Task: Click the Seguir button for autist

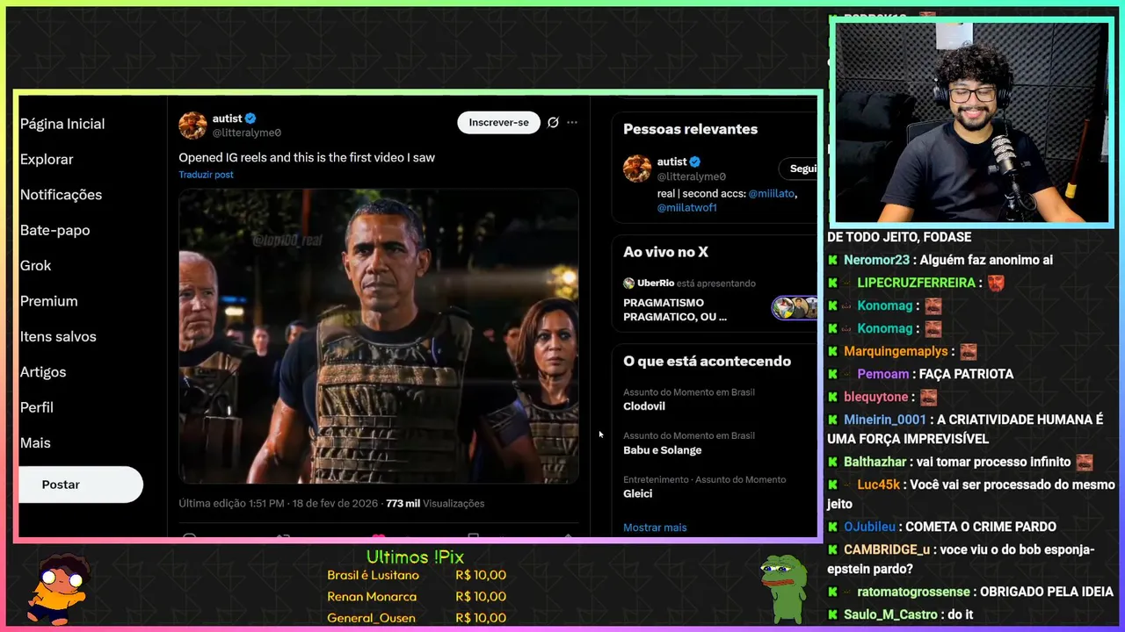Action: point(798,169)
